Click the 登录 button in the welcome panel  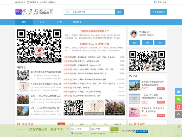[135, 43]
